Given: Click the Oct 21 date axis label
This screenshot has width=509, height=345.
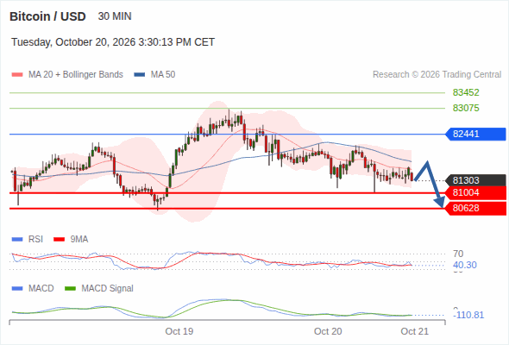Looking at the screenshot, I should tap(415, 331).
